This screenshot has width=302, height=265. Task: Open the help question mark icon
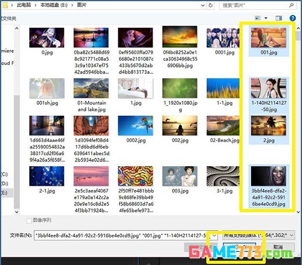coord(292,18)
